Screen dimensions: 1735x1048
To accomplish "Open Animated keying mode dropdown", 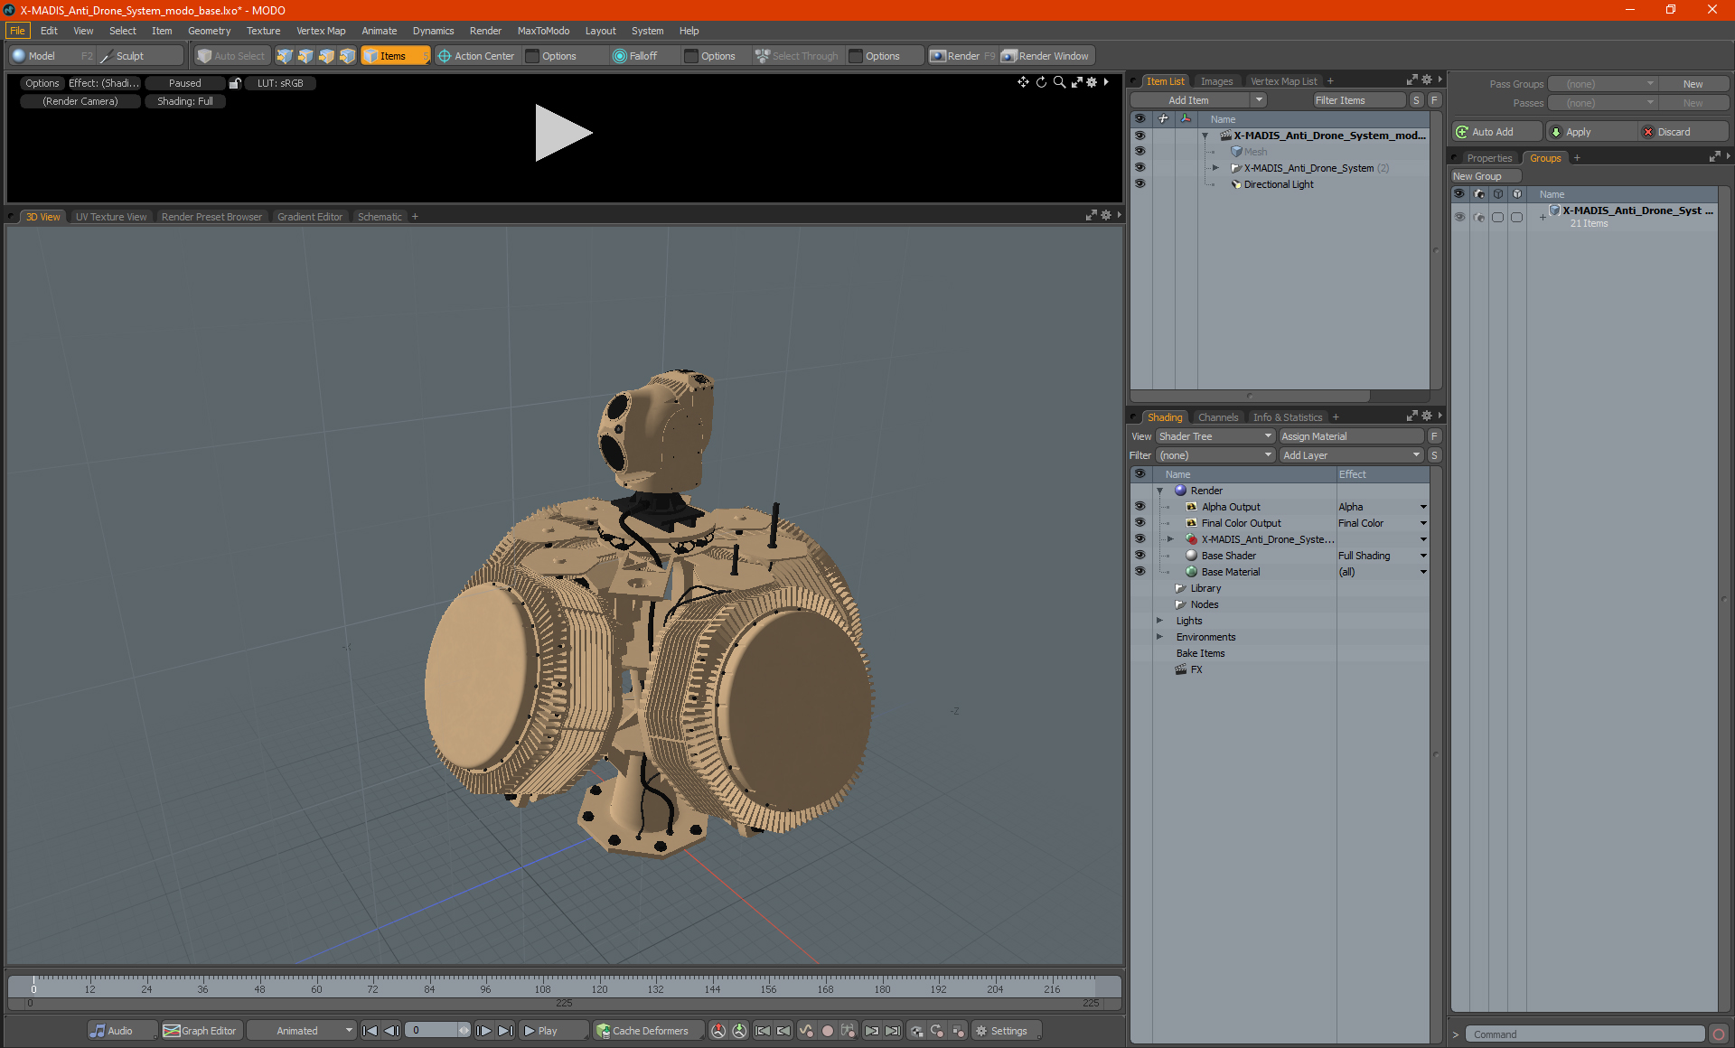I will (x=302, y=1031).
